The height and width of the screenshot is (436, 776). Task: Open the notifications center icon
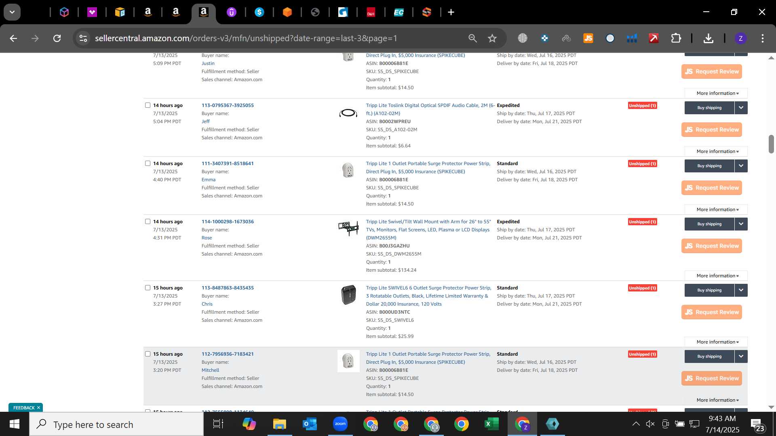click(757, 424)
